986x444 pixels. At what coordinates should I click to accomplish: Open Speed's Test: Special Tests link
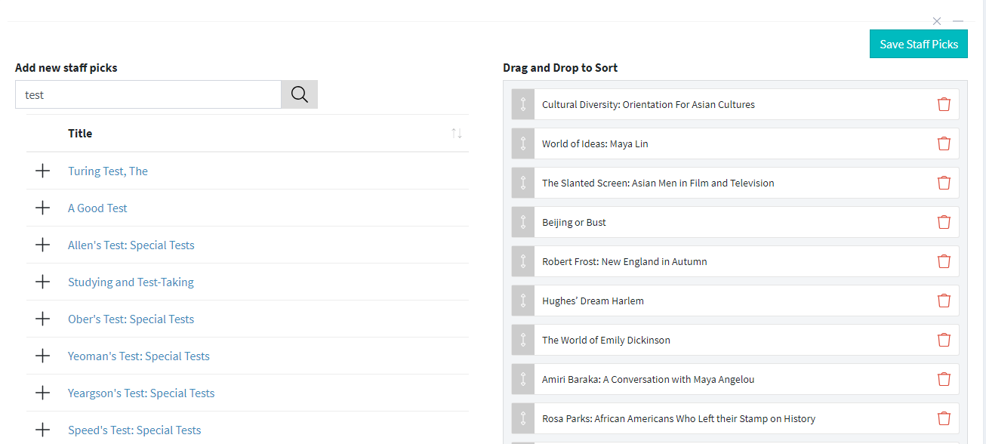coord(134,430)
